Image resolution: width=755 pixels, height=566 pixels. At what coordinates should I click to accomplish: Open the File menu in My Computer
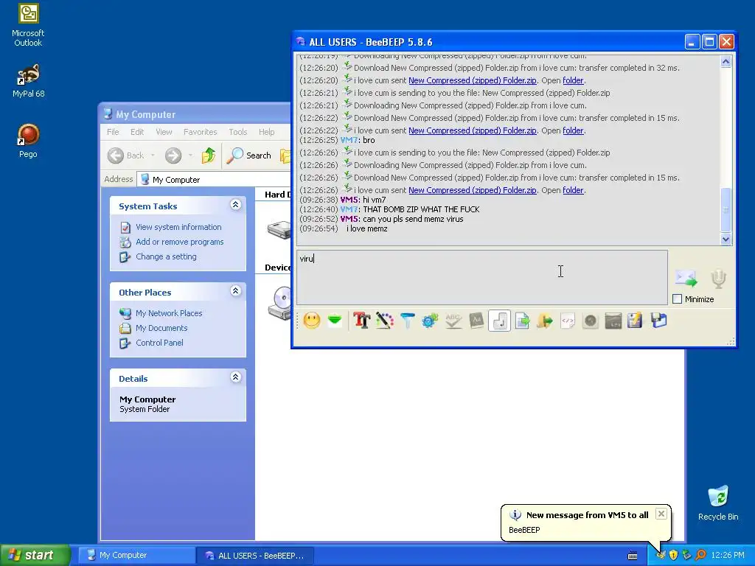[113, 132]
